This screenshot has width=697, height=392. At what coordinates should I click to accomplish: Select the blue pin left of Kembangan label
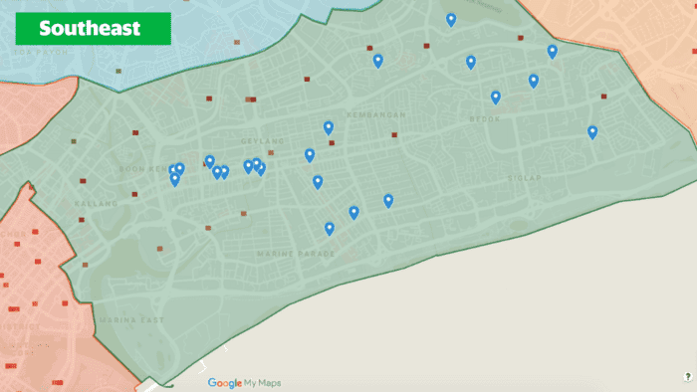tap(329, 128)
